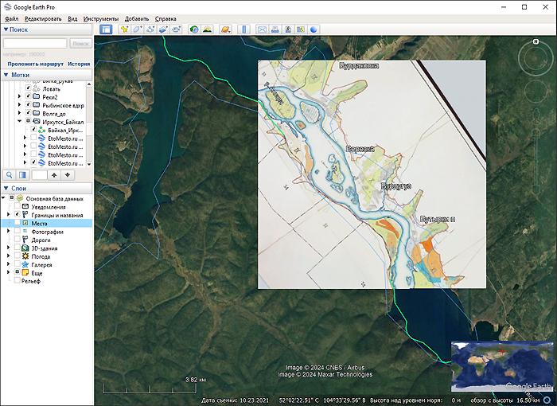Enable the Дороги layer checkbox
This screenshot has width=557, height=406.
click(x=17, y=240)
